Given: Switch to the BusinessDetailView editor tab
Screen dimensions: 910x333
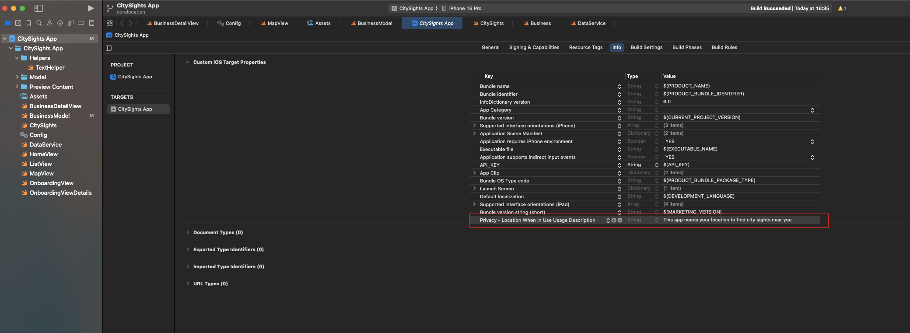Looking at the screenshot, I should click(172, 23).
